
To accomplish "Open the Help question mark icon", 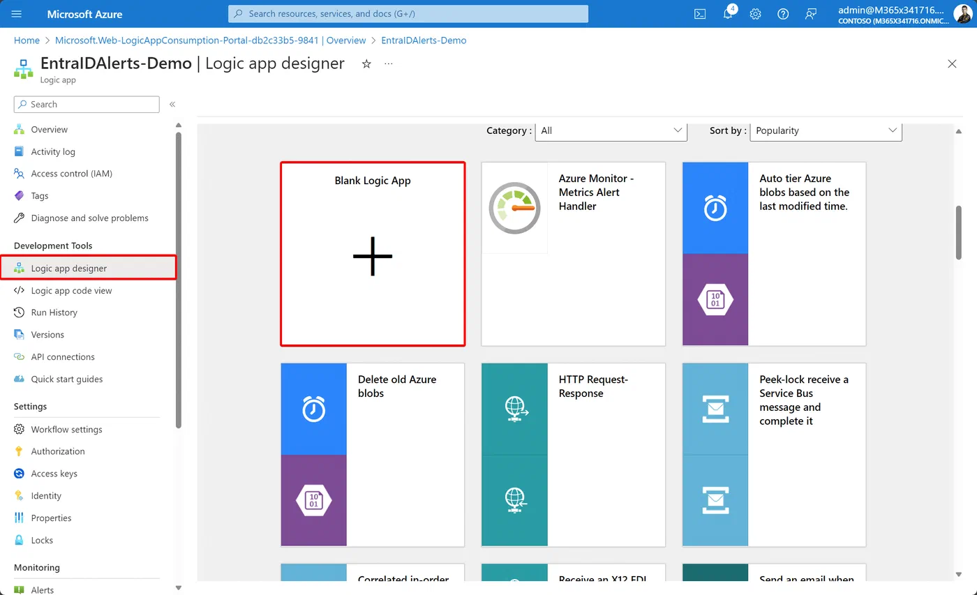I will pyautogui.click(x=783, y=14).
